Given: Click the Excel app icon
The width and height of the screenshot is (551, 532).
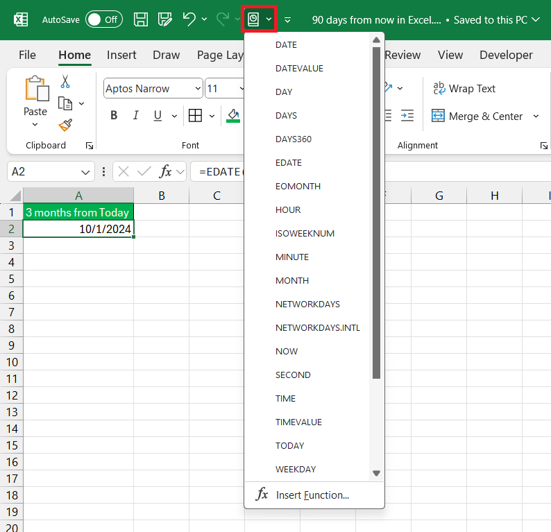Looking at the screenshot, I should tap(21, 19).
